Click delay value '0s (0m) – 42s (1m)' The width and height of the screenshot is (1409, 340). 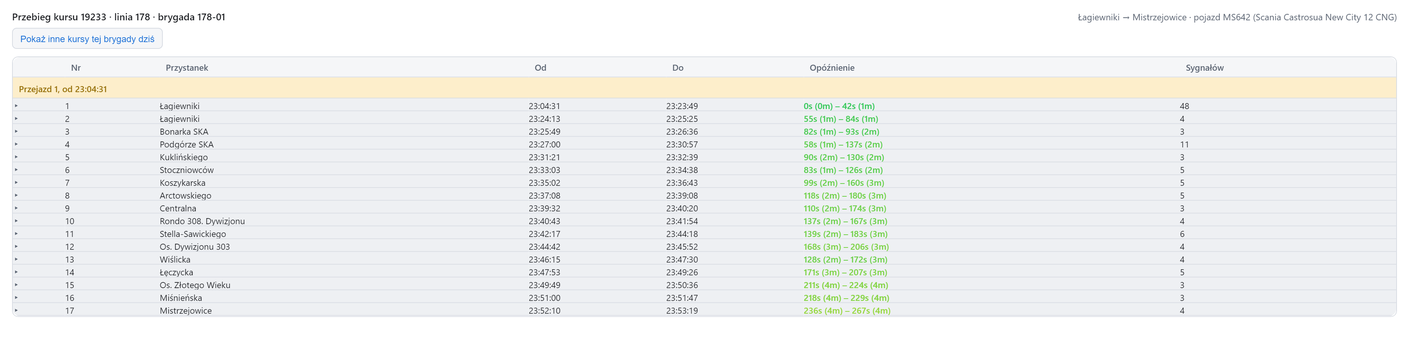pyautogui.click(x=839, y=106)
